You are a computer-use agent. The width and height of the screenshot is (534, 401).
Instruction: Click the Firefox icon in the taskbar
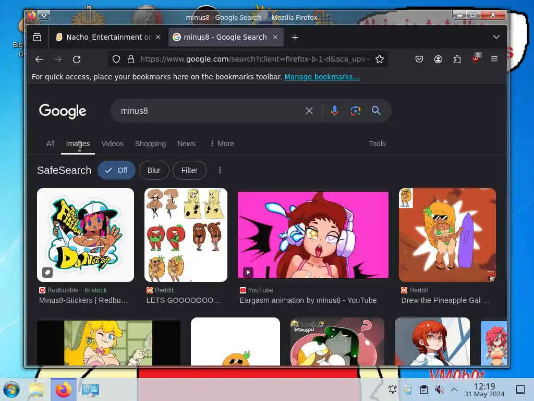(x=64, y=390)
